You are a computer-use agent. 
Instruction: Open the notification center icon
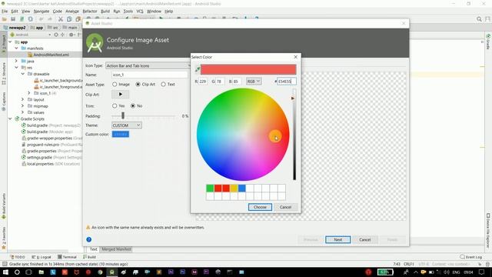(482, 272)
